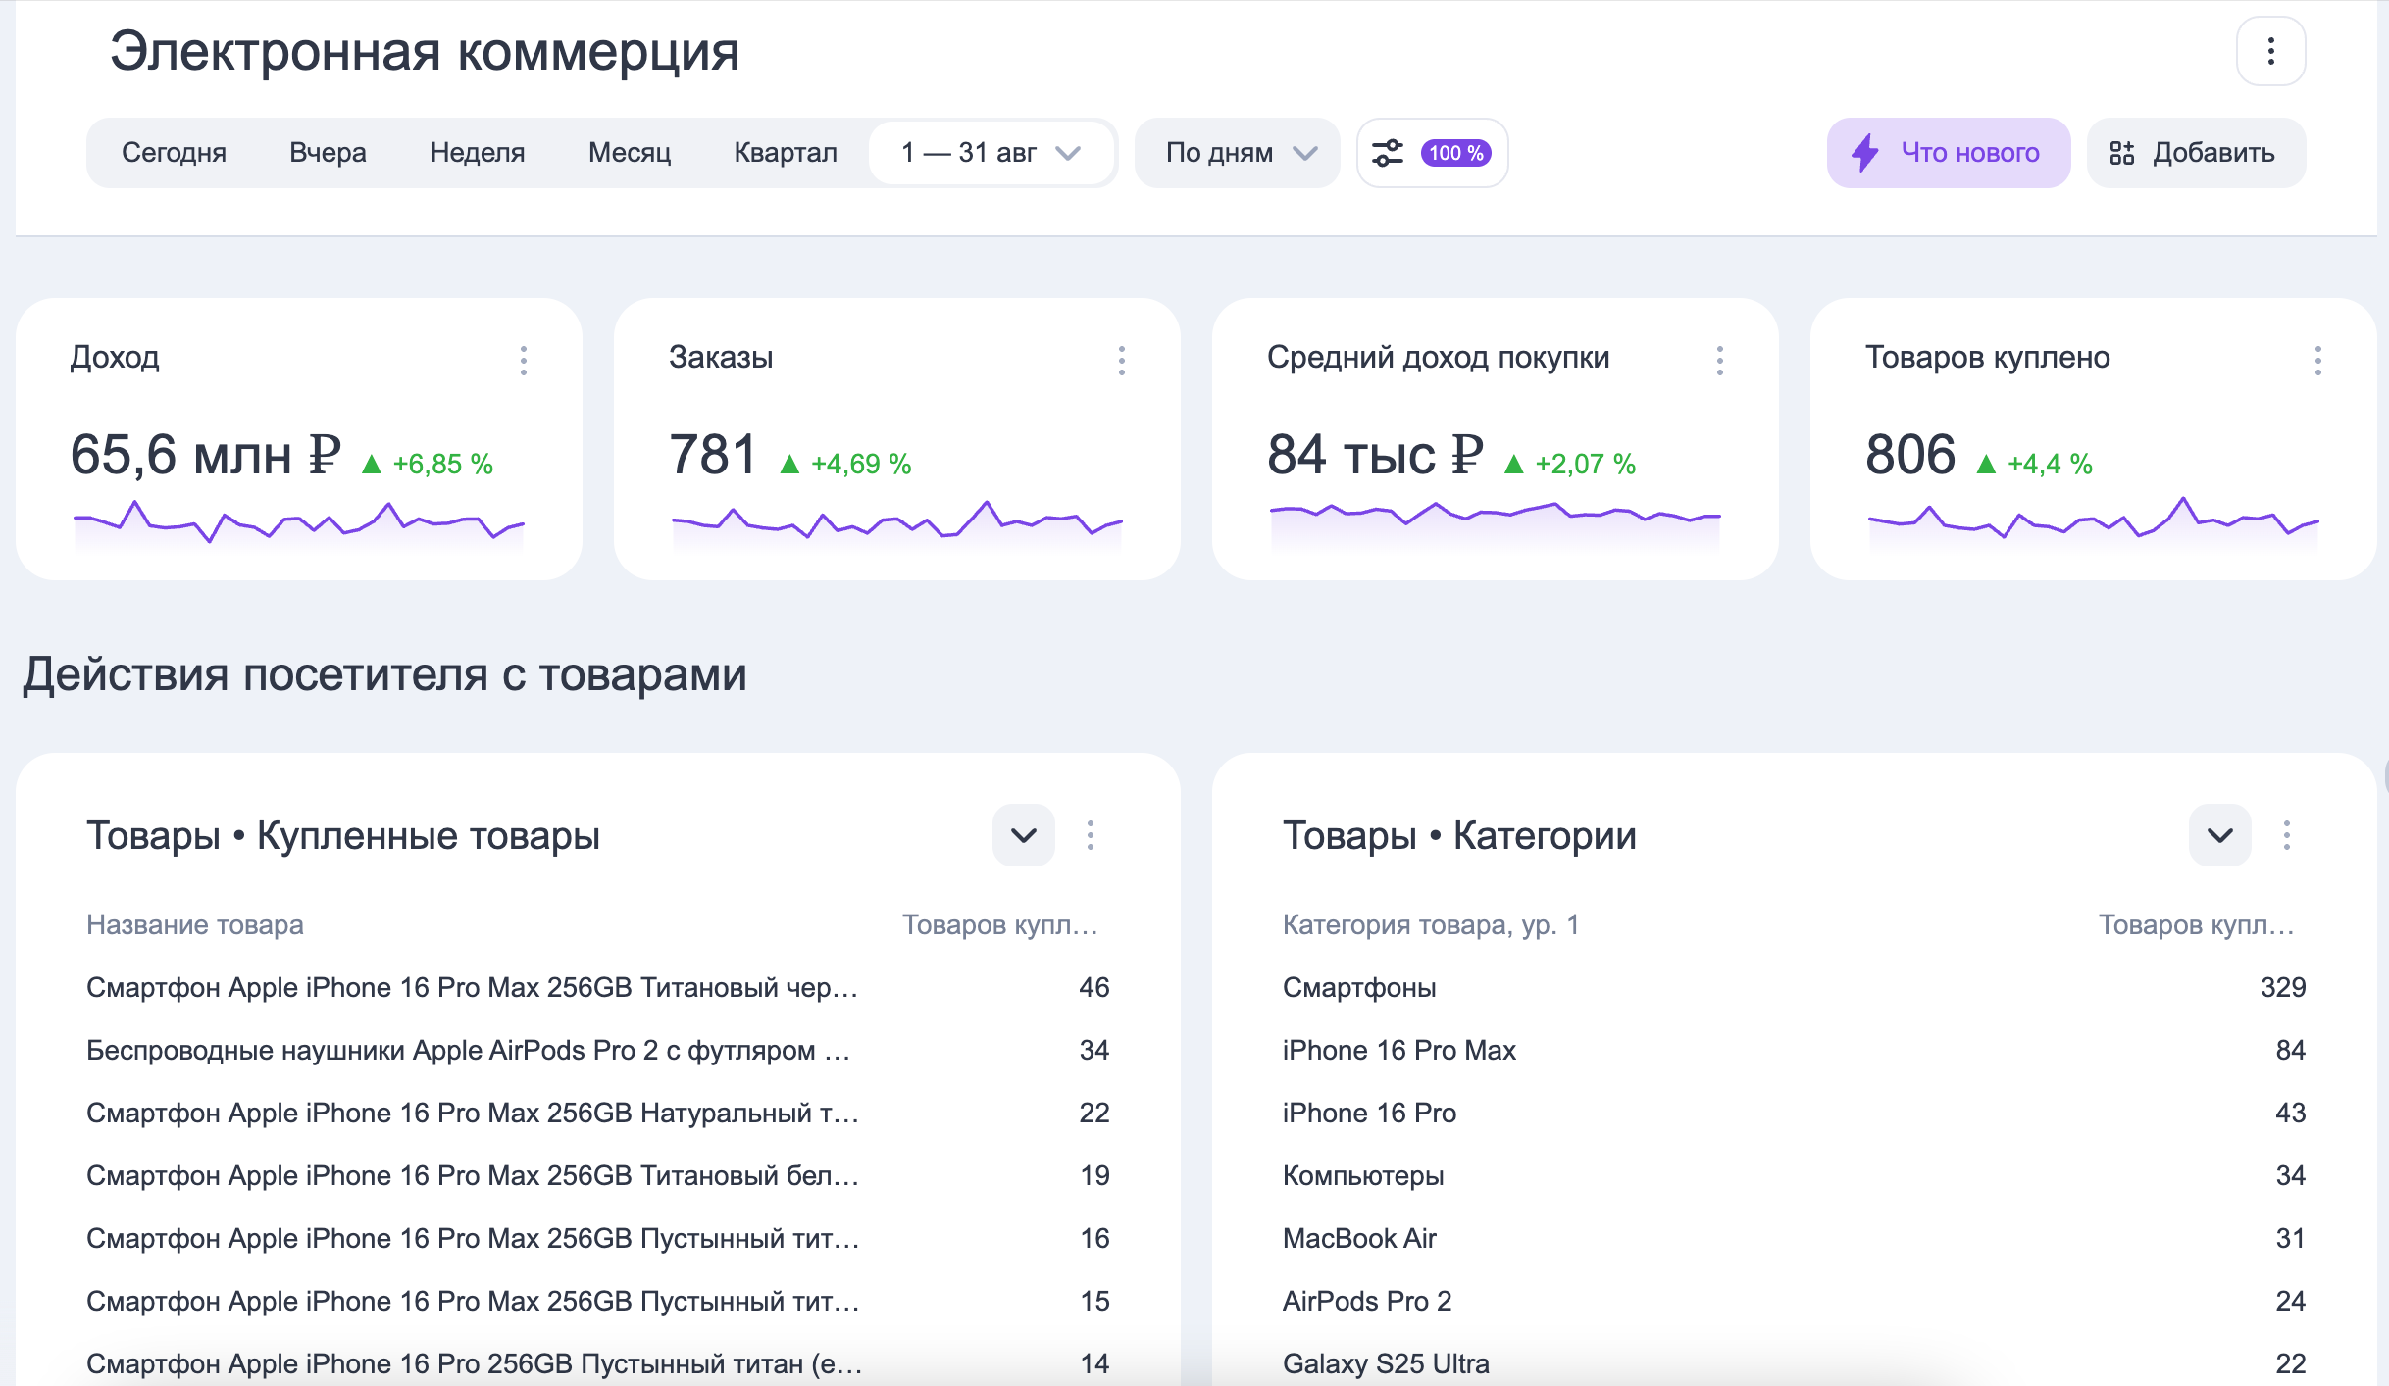The height and width of the screenshot is (1386, 2389).
Task: Open the kebab menu on the Заказы widget
Action: point(1121,360)
